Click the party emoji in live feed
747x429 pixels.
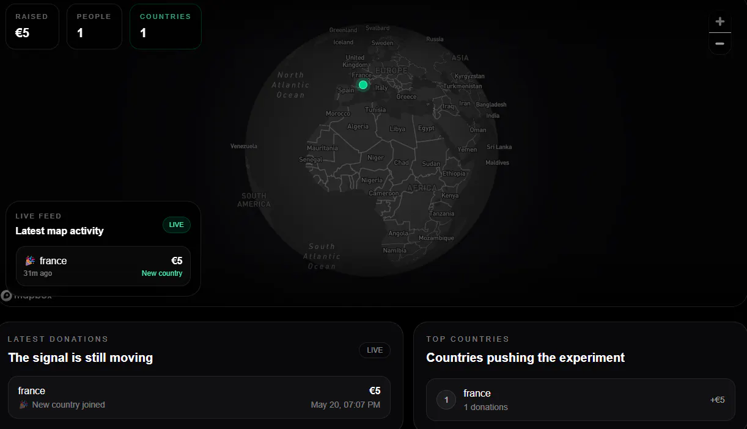pos(30,261)
